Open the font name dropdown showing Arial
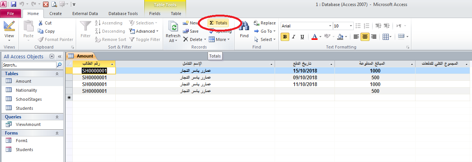This screenshot has height=162, width=472. [328, 26]
